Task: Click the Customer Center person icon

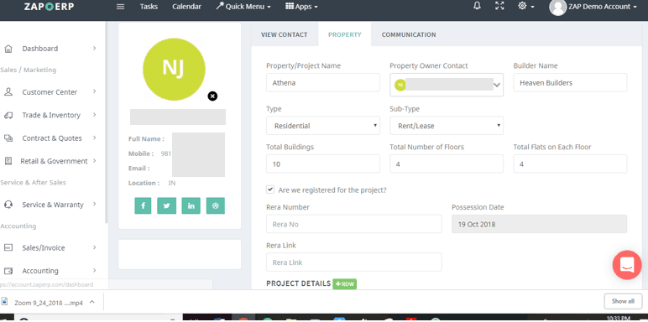Action: (8, 92)
